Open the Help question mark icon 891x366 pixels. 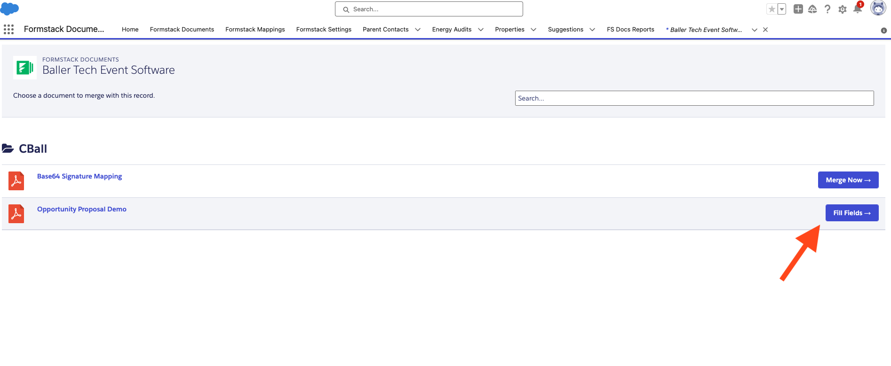coord(827,9)
